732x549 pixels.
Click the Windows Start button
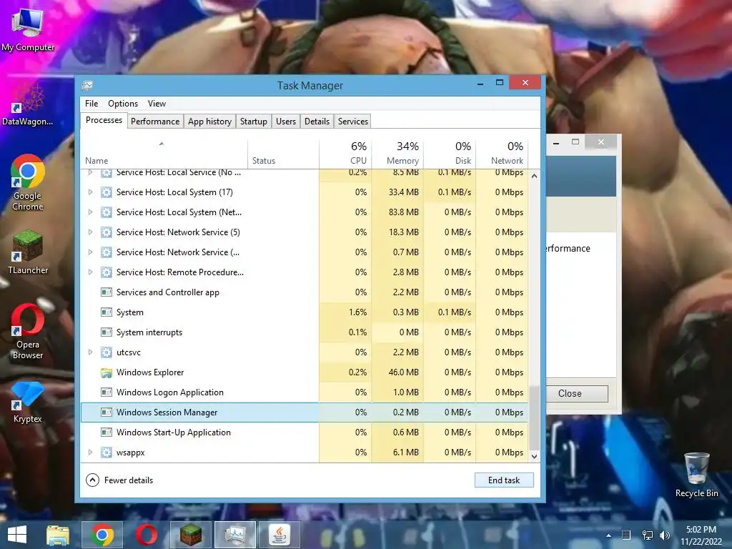[x=17, y=535]
